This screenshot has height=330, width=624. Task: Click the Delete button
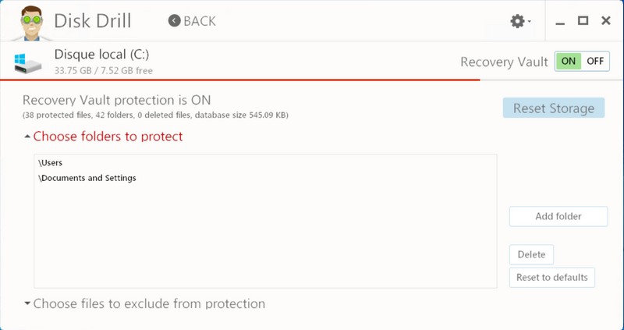(531, 254)
